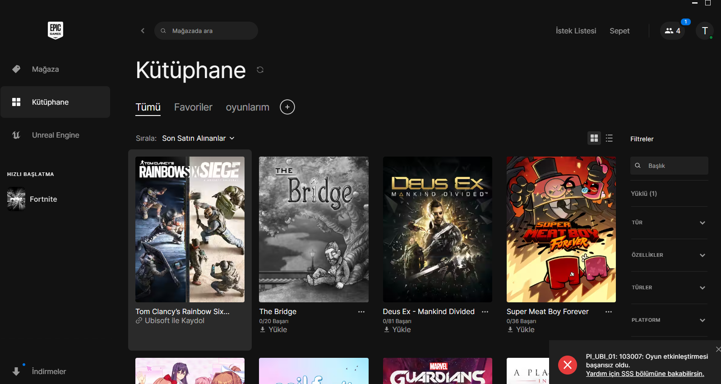This screenshot has height=384, width=721.
Task: Click the red error icon in notification
Action: tap(568, 365)
